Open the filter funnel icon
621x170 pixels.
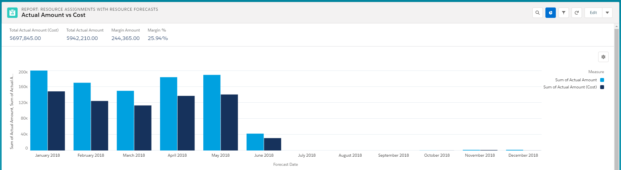[563, 13]
